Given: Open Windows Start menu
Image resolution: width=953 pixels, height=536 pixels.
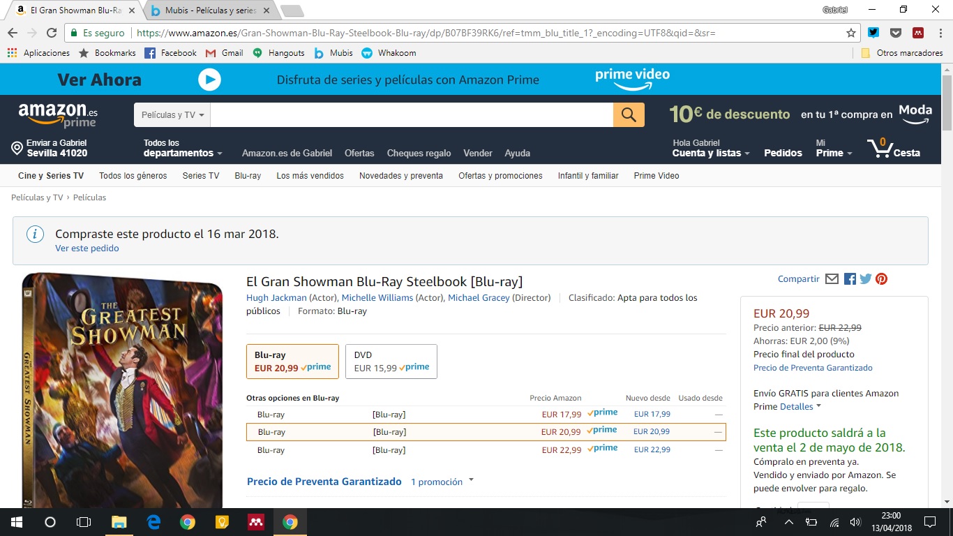Looking at the screenshot, I should tap(17, 522).
